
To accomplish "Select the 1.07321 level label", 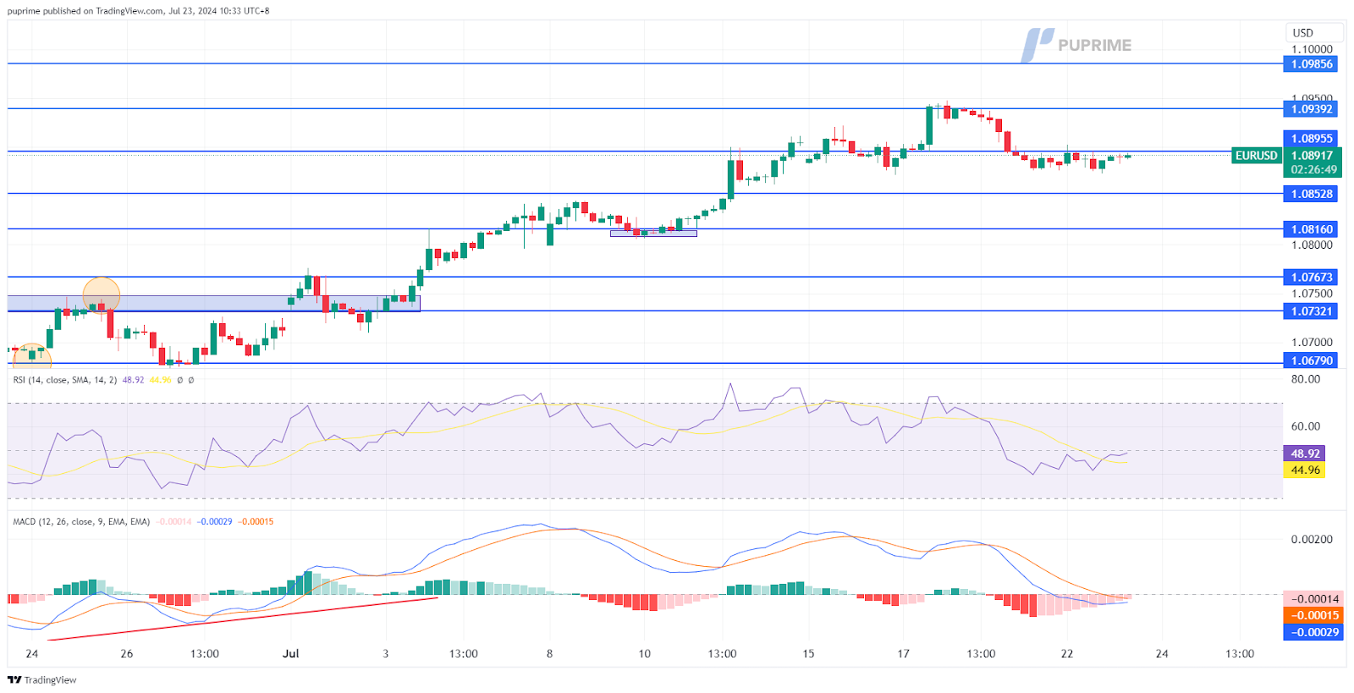I will 1311,311.
